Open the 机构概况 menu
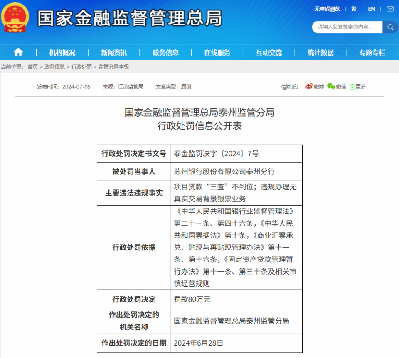 coord(62,53)
